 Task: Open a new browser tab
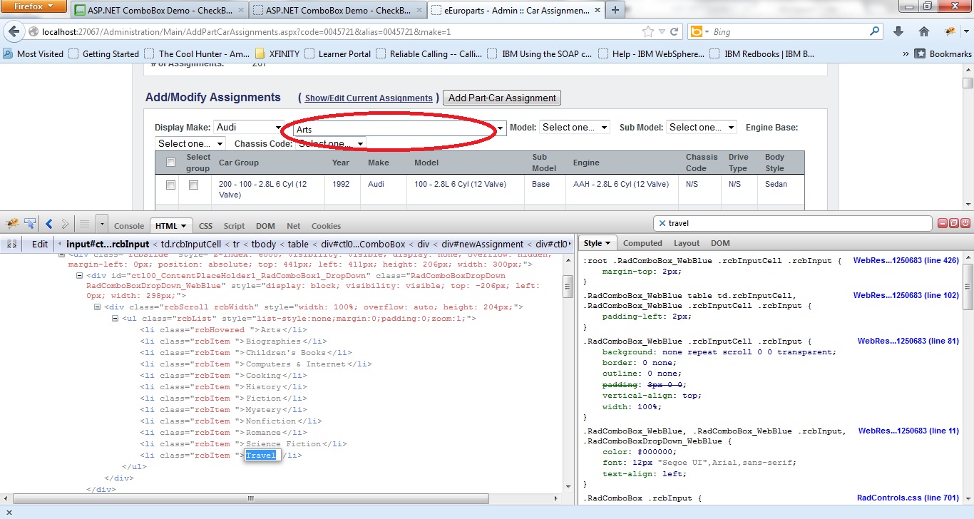coord(615,10)
